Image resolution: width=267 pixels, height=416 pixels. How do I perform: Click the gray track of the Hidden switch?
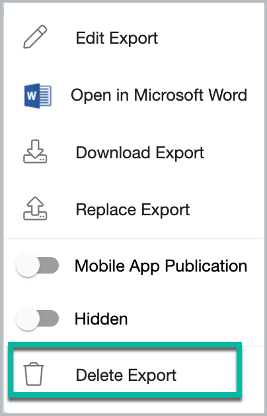point(50,318)
